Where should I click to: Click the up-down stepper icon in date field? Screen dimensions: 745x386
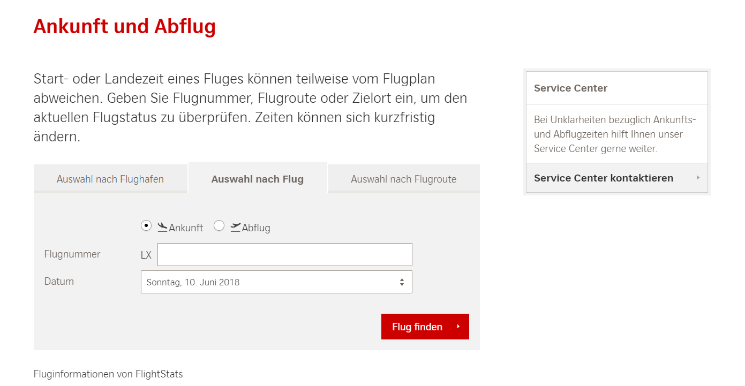coord(401,281)
